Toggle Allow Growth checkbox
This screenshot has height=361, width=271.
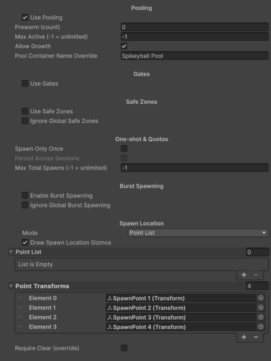pyautogui.click(x=124, y=46)
